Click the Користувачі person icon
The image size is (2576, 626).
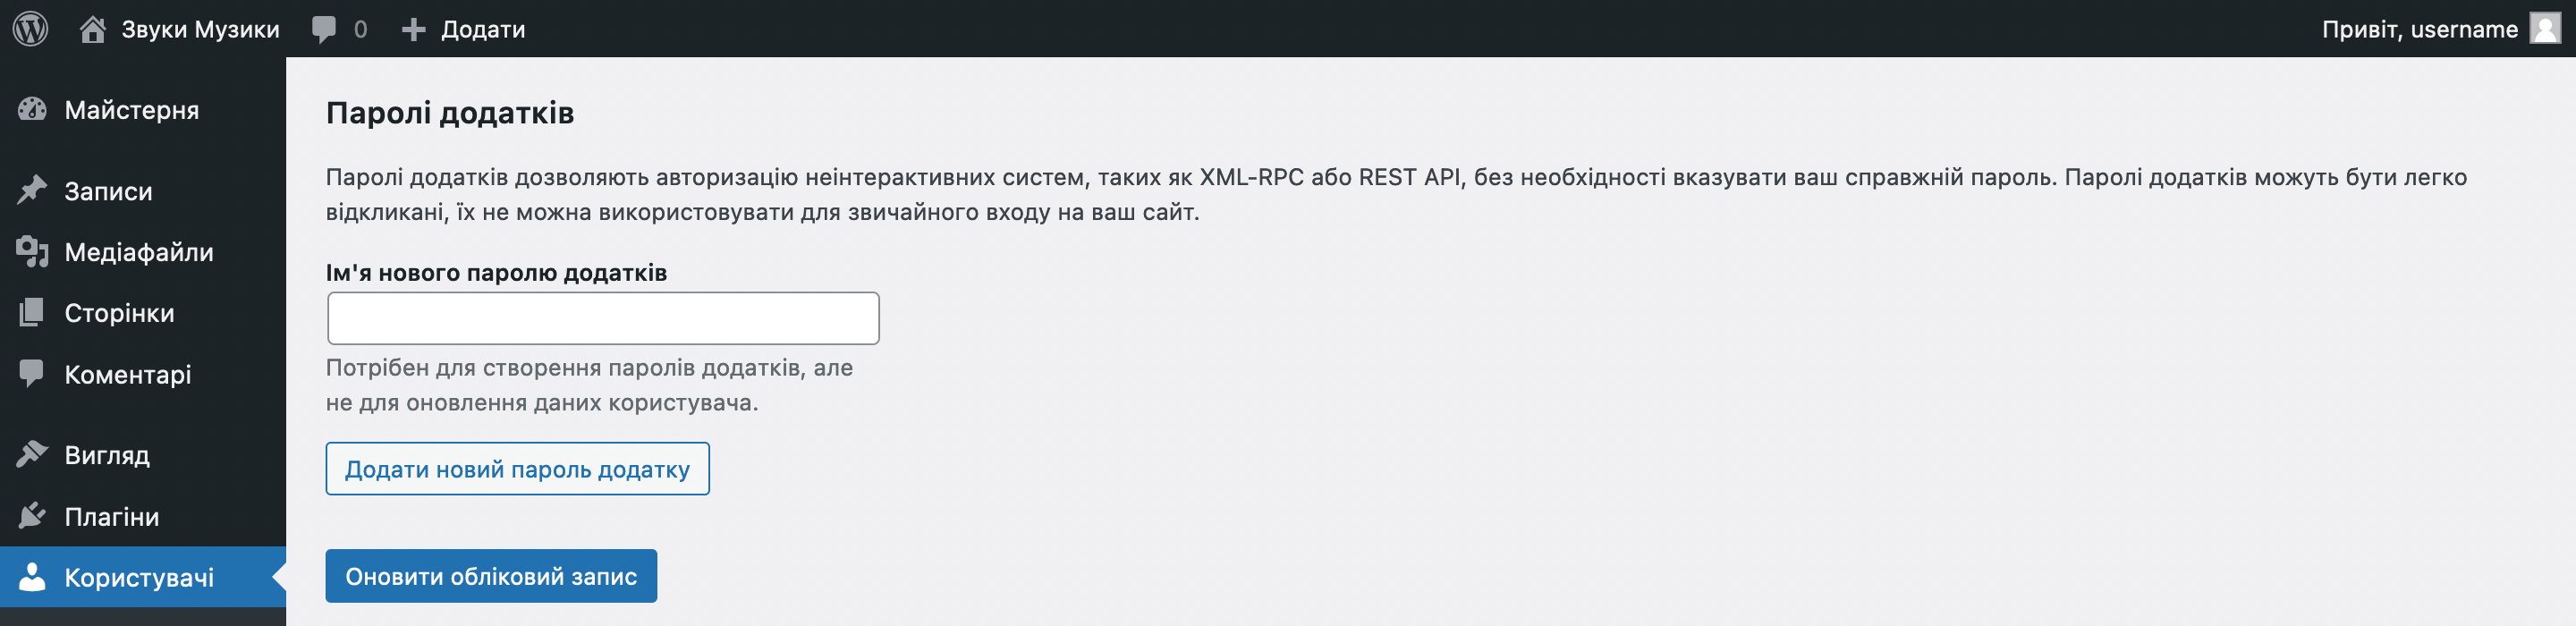[x=32, y=577]
